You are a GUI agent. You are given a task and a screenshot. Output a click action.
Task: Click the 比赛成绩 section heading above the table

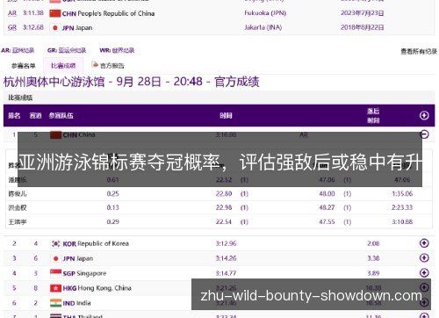click(20, 98)
